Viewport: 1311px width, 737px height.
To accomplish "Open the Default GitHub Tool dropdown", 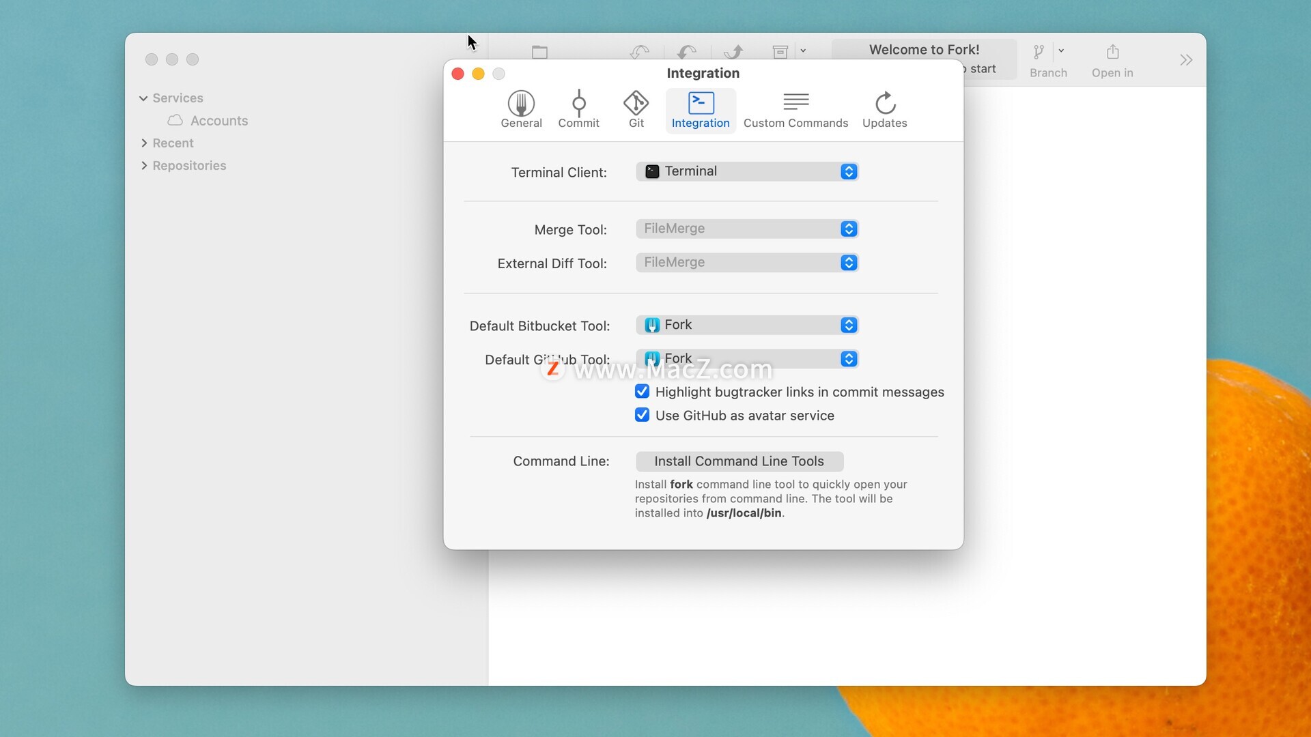I will tap(747, 359).
